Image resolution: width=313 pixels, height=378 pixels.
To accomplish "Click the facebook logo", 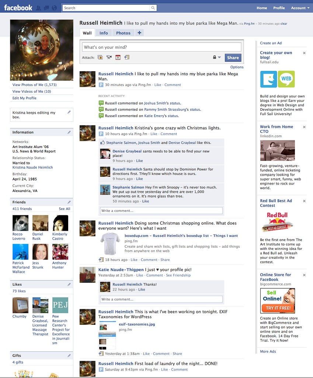I will 18,8.
